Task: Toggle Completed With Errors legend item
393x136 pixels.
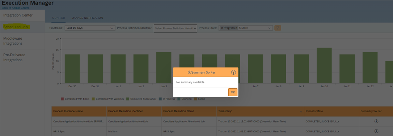Action: tap(75, 99)
